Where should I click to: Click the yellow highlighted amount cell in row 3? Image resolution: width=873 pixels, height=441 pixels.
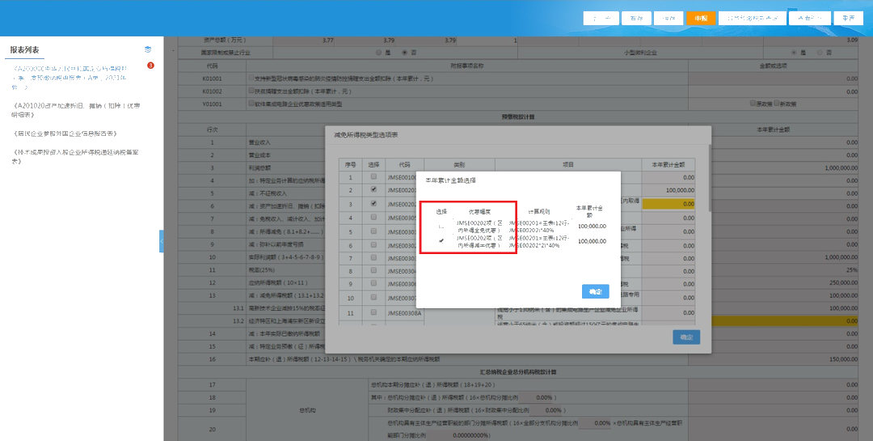[x=668, y=204]
